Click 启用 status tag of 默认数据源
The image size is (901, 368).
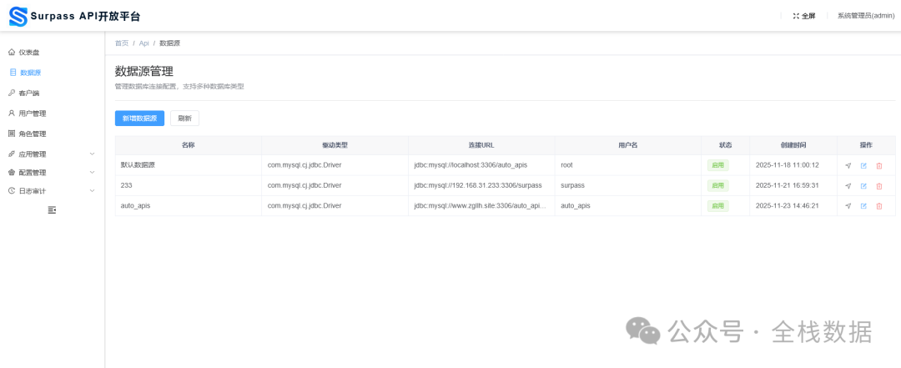tap(717, 165)
